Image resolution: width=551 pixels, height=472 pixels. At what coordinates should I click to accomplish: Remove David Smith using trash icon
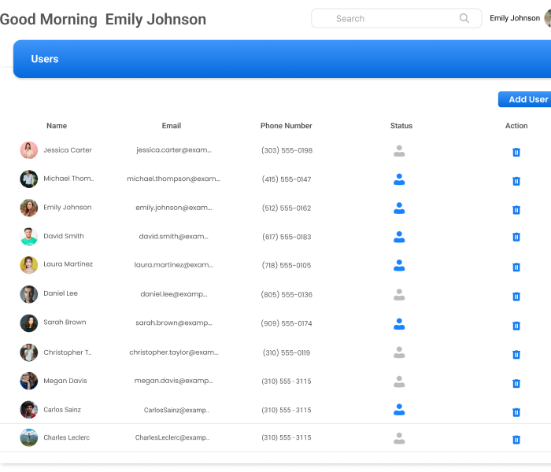tap(516, 237)
